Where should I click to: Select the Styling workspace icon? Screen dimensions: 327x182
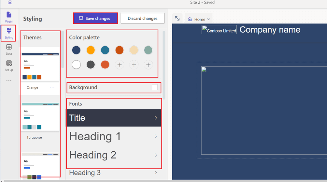(x=9, y=33)
